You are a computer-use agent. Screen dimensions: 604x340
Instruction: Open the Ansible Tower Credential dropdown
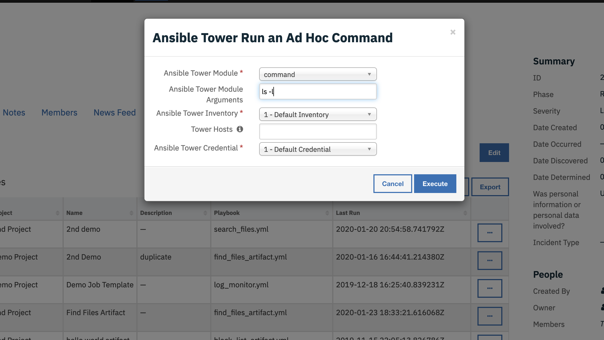pyautogui.click(x=318, y=149)
